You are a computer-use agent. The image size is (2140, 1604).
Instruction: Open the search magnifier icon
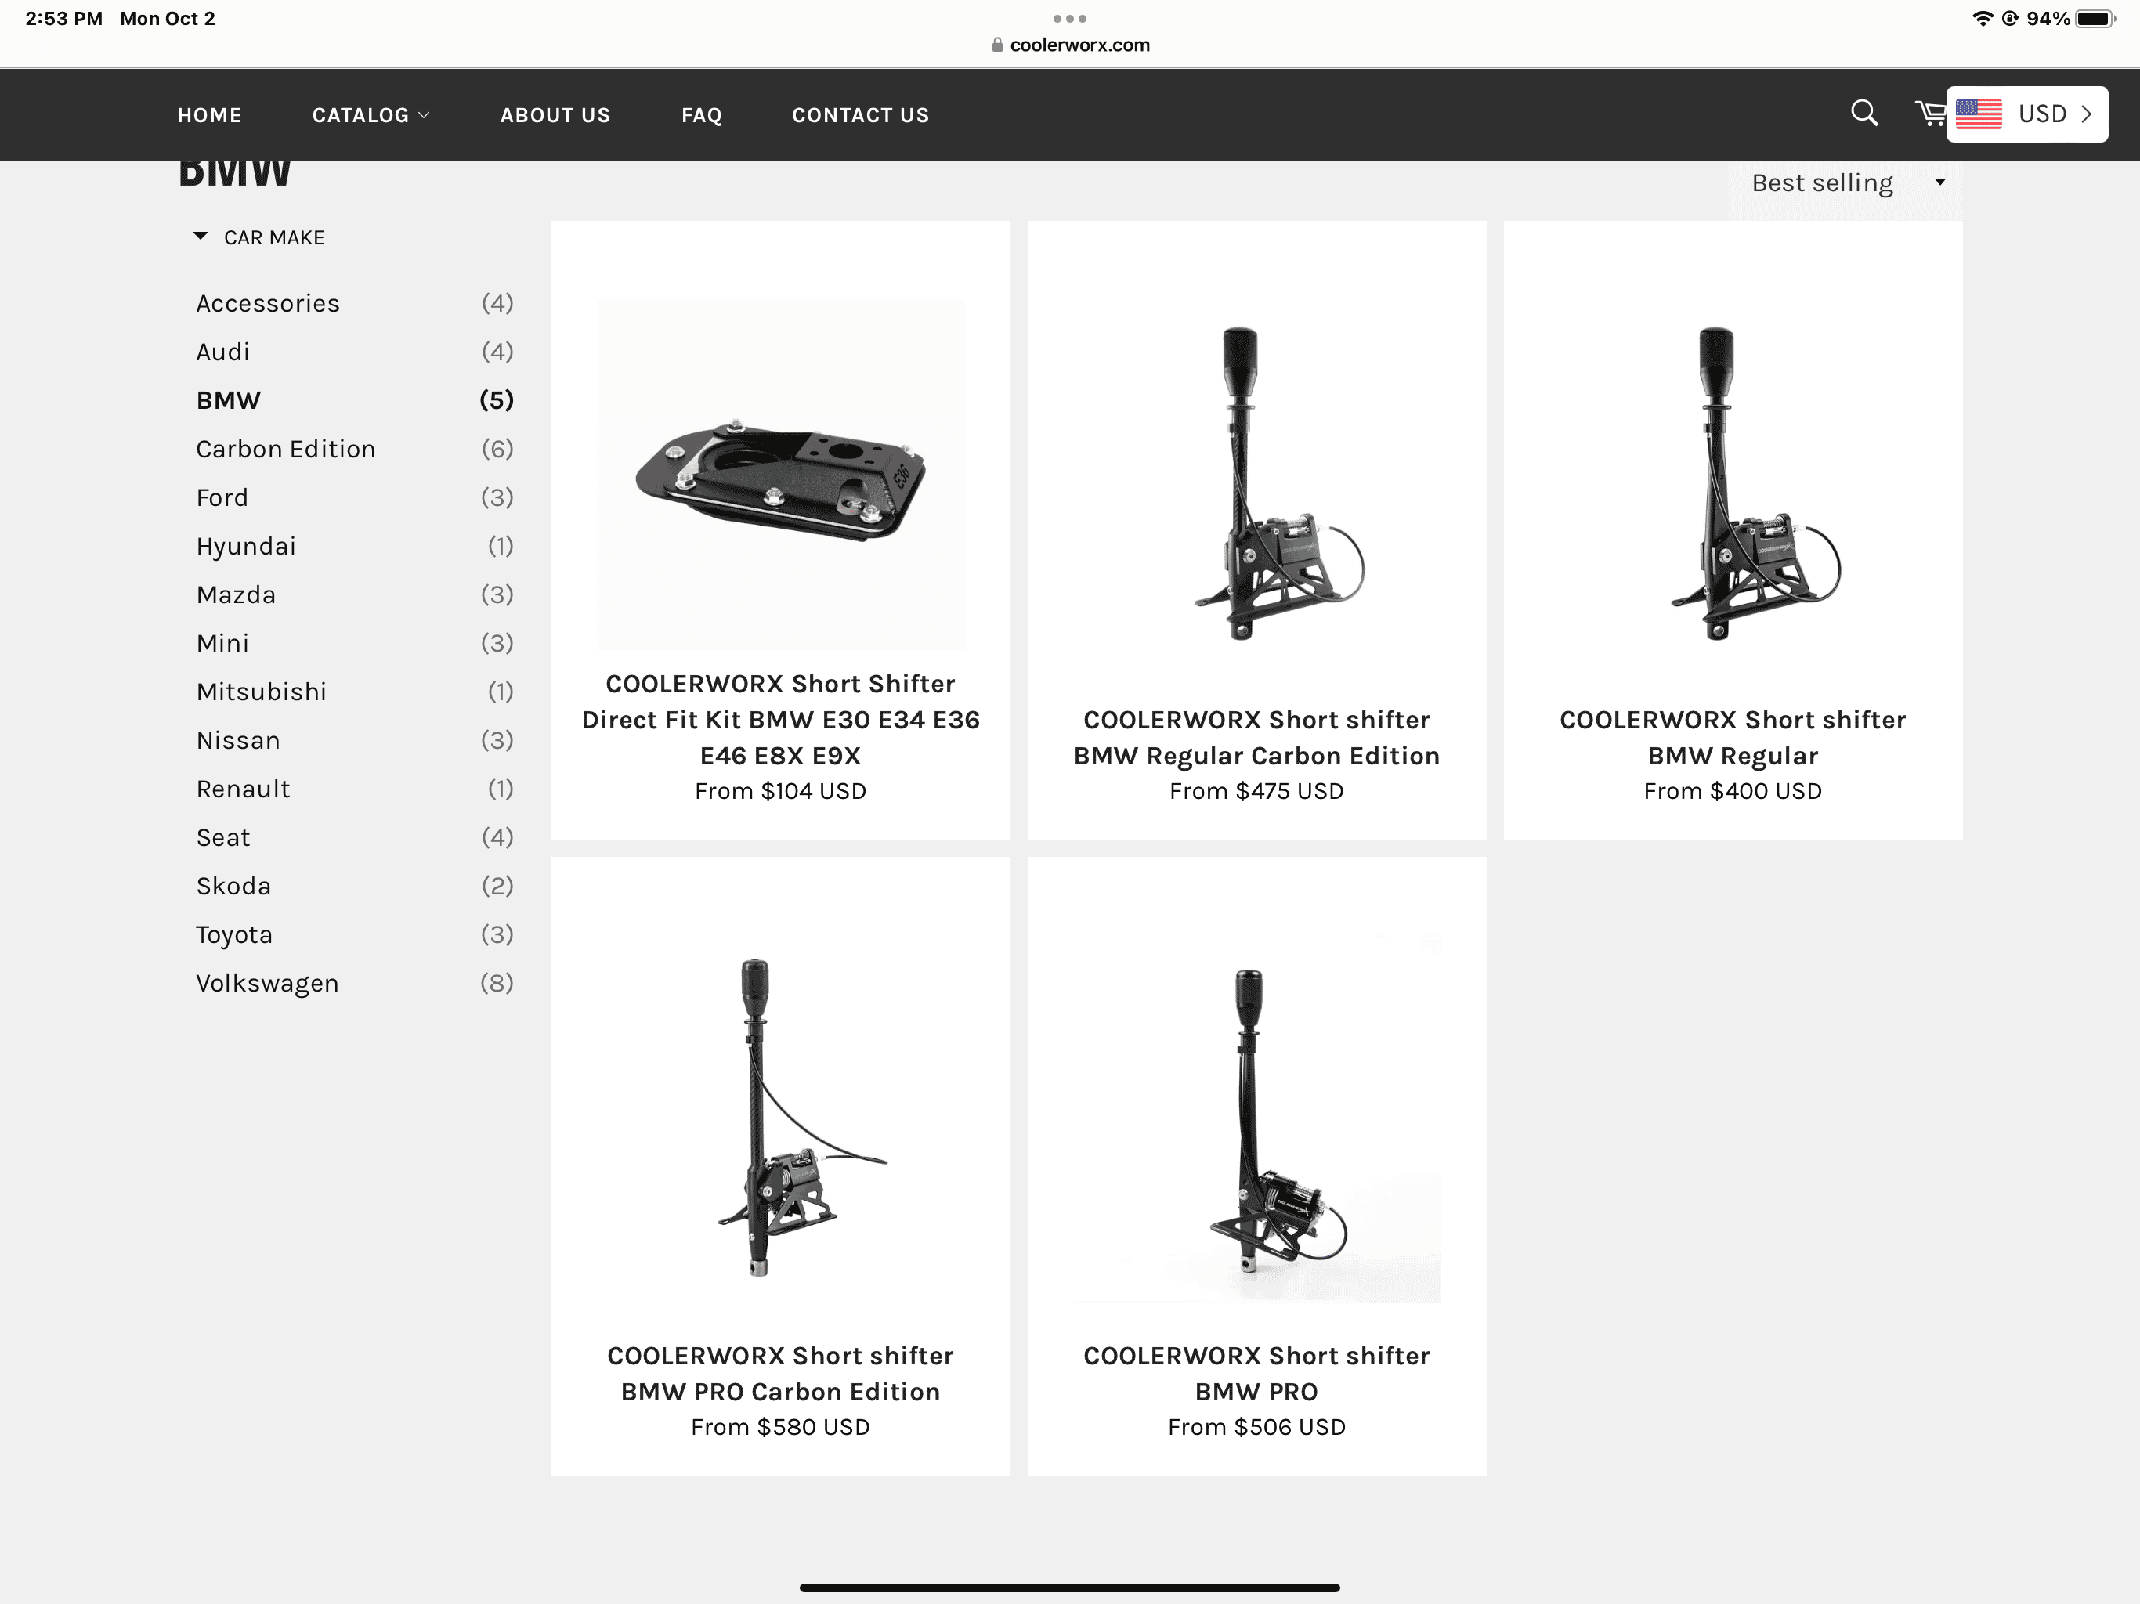1864,114
